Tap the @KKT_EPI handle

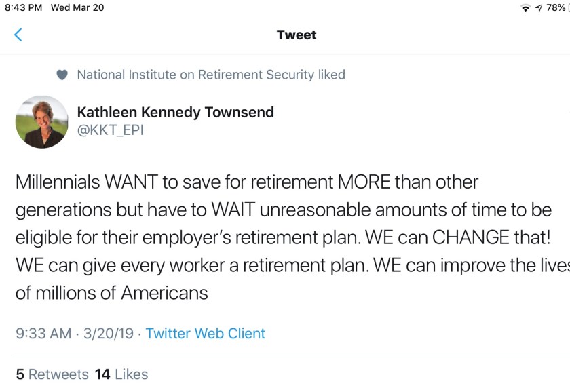point(111,130)
